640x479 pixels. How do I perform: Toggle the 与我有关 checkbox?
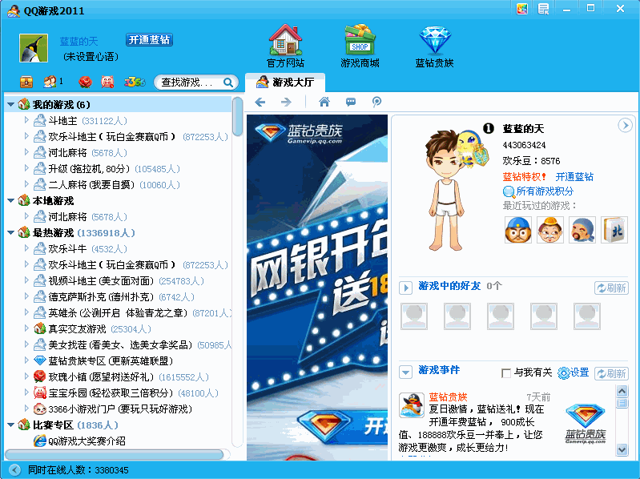coord(506,373)
